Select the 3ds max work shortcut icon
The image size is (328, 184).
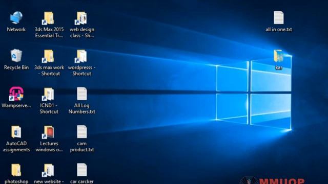pos(49,56)
